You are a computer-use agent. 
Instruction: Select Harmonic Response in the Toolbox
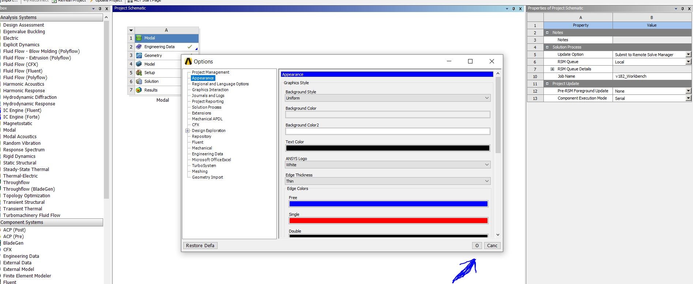(x=24, y=90)
